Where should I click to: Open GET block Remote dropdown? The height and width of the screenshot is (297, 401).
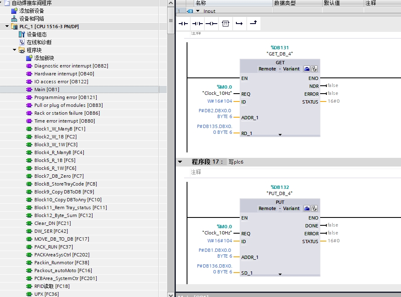coord(267,69)
